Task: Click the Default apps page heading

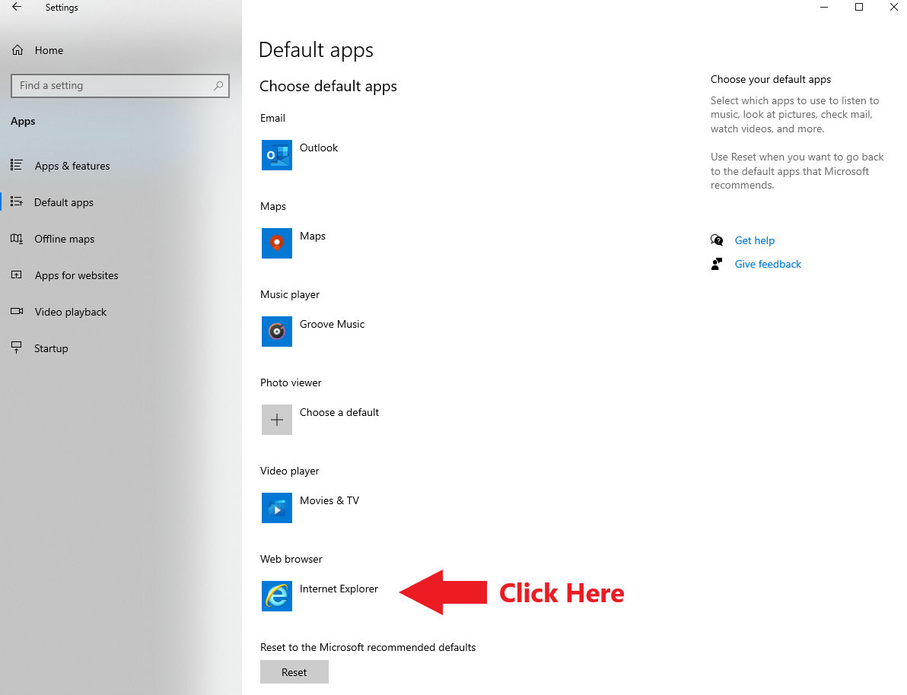Action: (316, 50)
